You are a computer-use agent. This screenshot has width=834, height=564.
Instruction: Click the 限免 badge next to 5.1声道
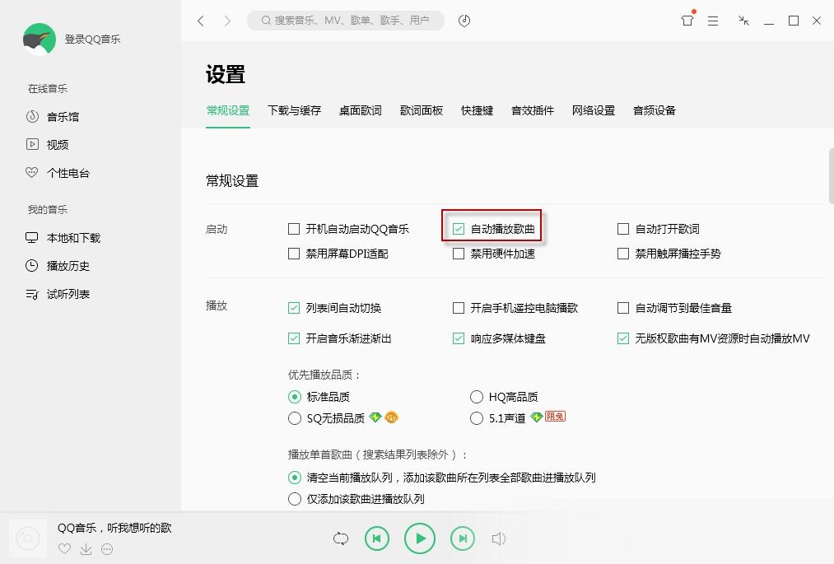coord(555,417)
